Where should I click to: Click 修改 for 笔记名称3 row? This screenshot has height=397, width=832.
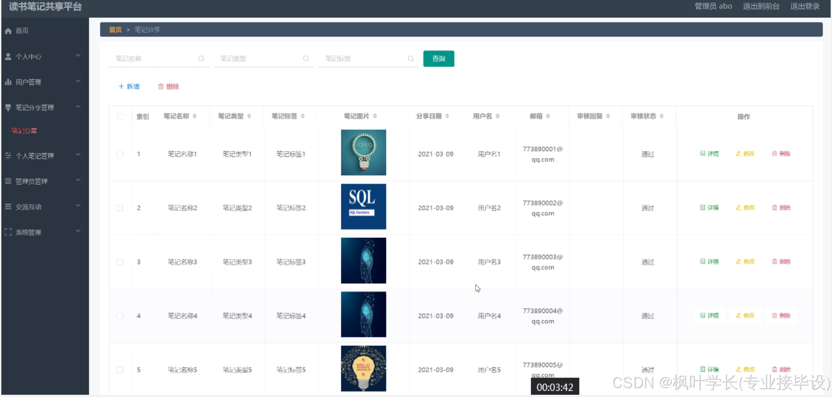pyautogui.click(x=745, y=262)
